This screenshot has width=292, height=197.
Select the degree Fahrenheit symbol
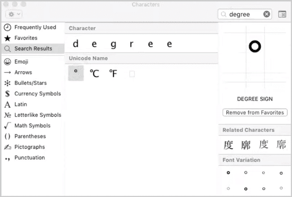113,73
